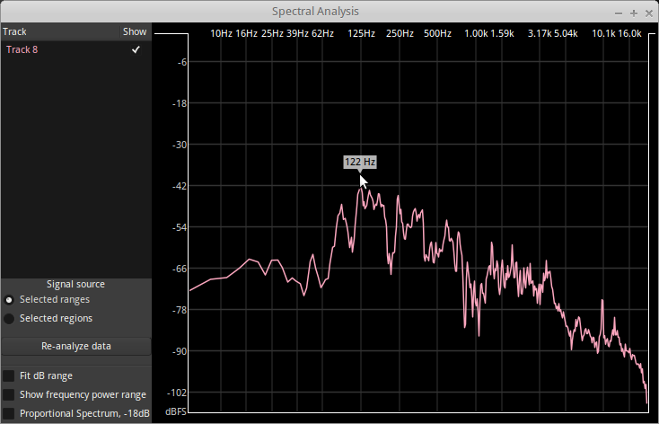The height and width of the screenshot is (424, 659).
Task: Select the Track 8 row name
Action: coord(22,49)
